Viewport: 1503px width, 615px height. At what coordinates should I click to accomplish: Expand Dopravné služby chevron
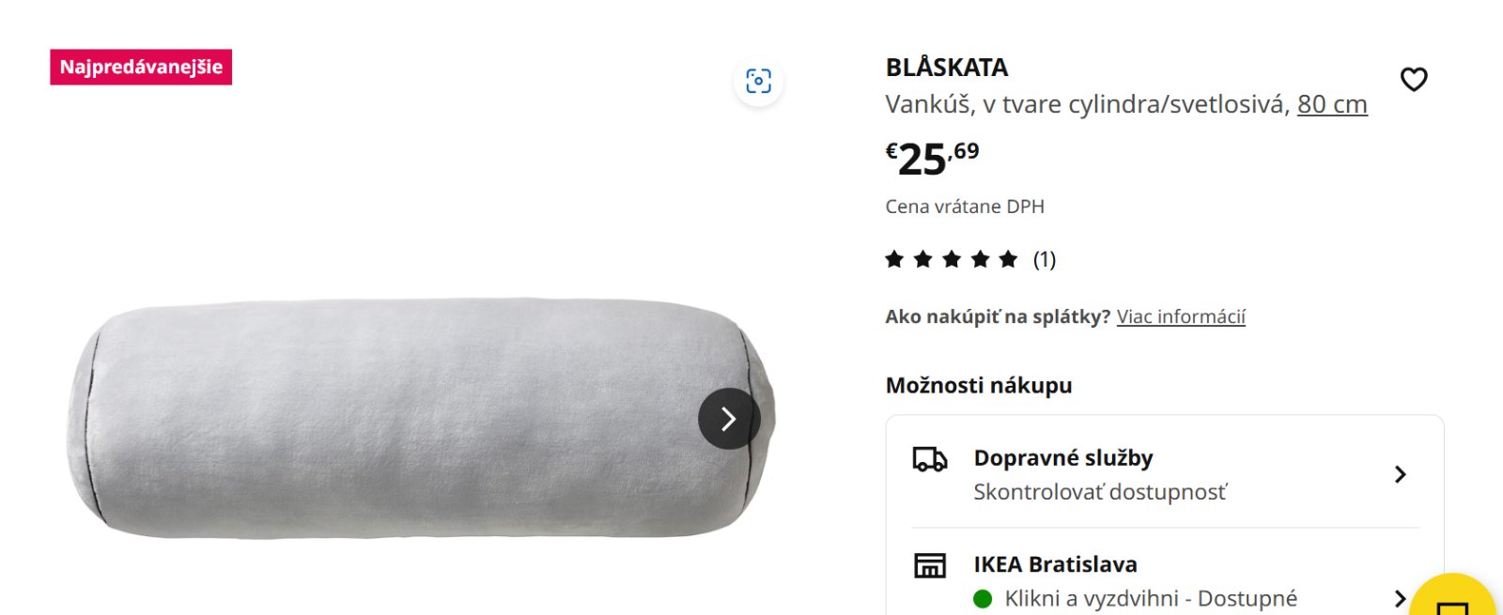point(1400,474)
